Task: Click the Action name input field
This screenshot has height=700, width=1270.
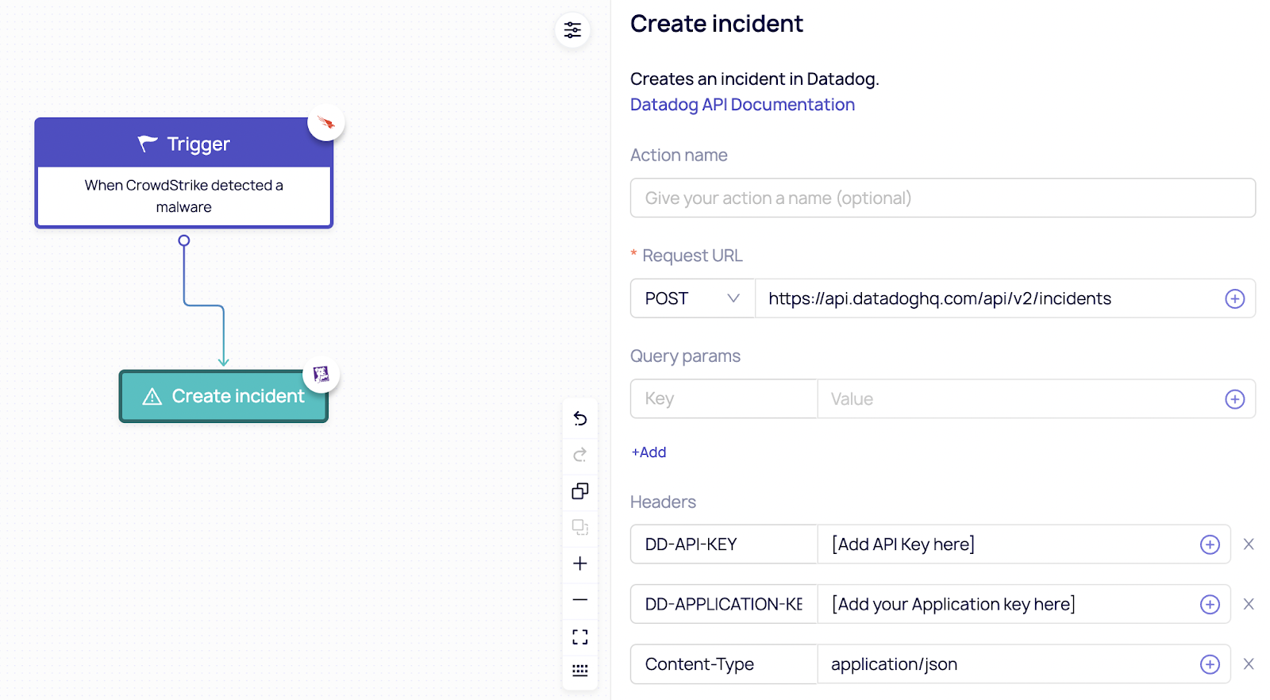Action: pos(942,198)
